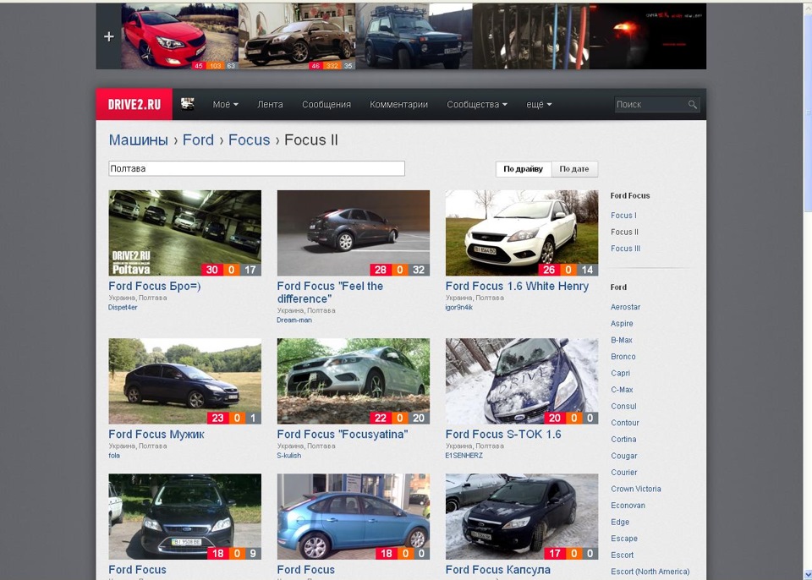Screen dimensions: 812x580
Task: Open Ford Focus Мужик title link
Action: [156, 434]
